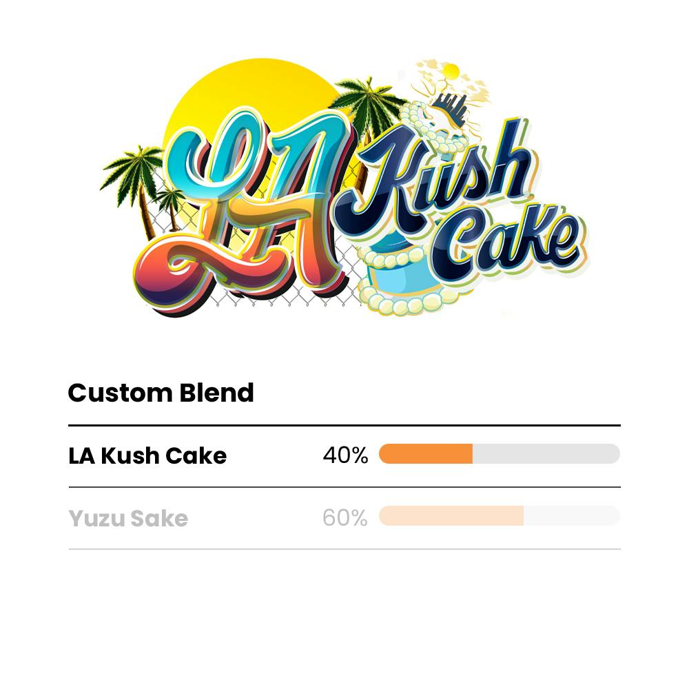Click the LA Kush Cake blend label
This screenshot has height=689, width=689.
tap(147, 455)
